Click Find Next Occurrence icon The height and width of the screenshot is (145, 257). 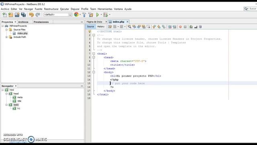pyautogui.click(x=139, y=27)
